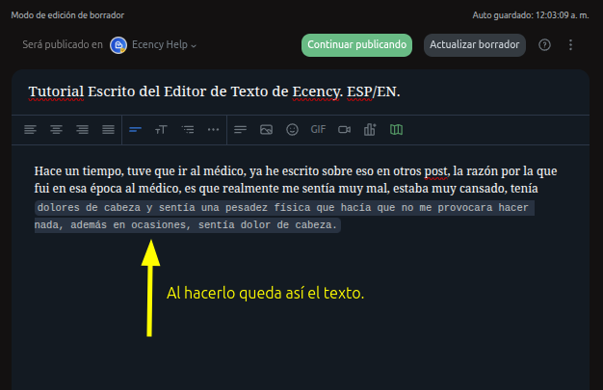This screenshot has width=603, height=390.
Task: Open the GIF picker
Action: (x=318, y=130)
